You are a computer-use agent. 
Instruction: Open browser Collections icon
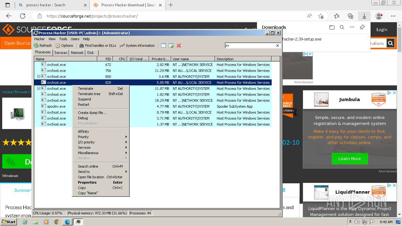tap(350, 16)
